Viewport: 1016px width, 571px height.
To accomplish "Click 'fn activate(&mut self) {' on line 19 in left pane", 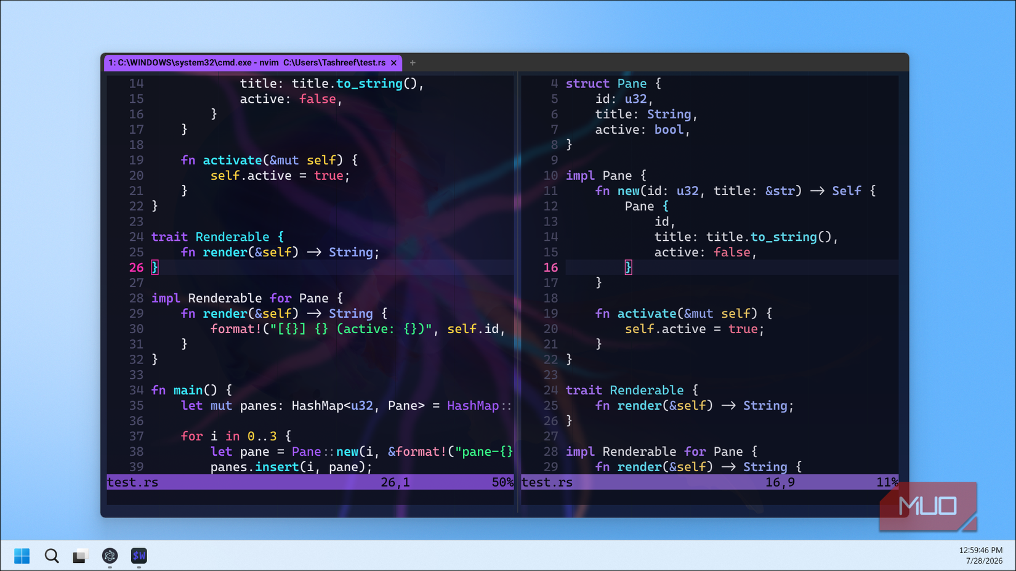I will coord(269,160).
